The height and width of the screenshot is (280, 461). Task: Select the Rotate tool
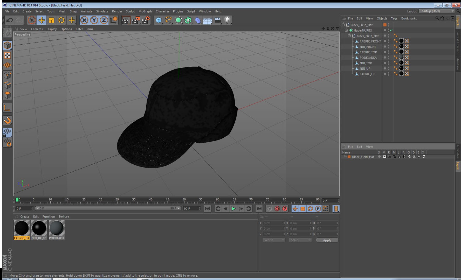pos(61,20)
